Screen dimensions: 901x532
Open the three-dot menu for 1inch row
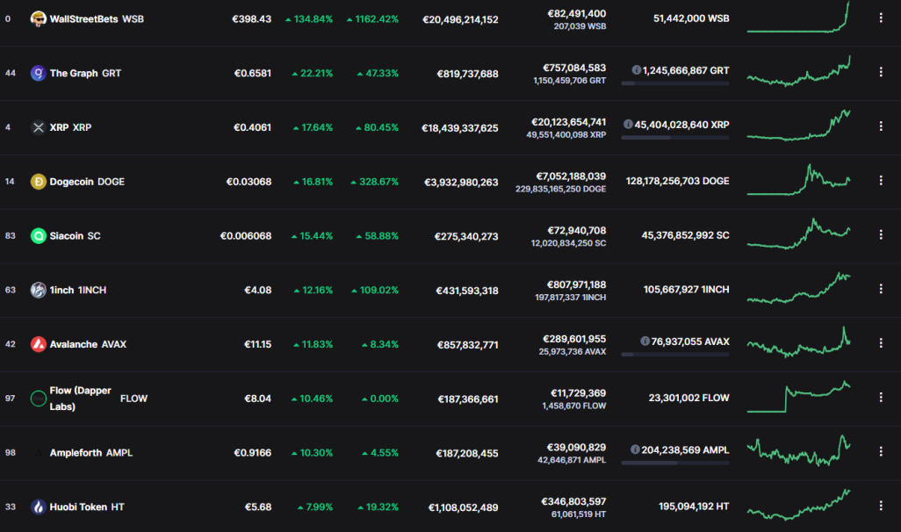(881, 289)
